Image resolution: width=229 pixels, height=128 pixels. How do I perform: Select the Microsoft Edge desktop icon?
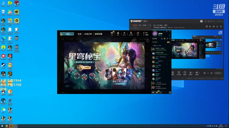pos(3,40)
